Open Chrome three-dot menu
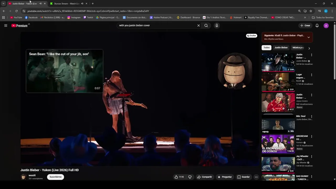The width and height of the screenshot is (336, 189). tap(332, 11)
